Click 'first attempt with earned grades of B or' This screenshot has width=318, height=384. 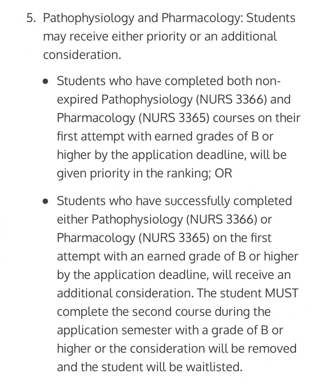click(x=165, y=137)
